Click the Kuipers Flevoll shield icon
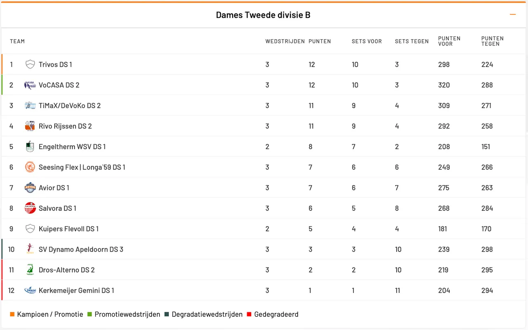 (x=30, y=229)
